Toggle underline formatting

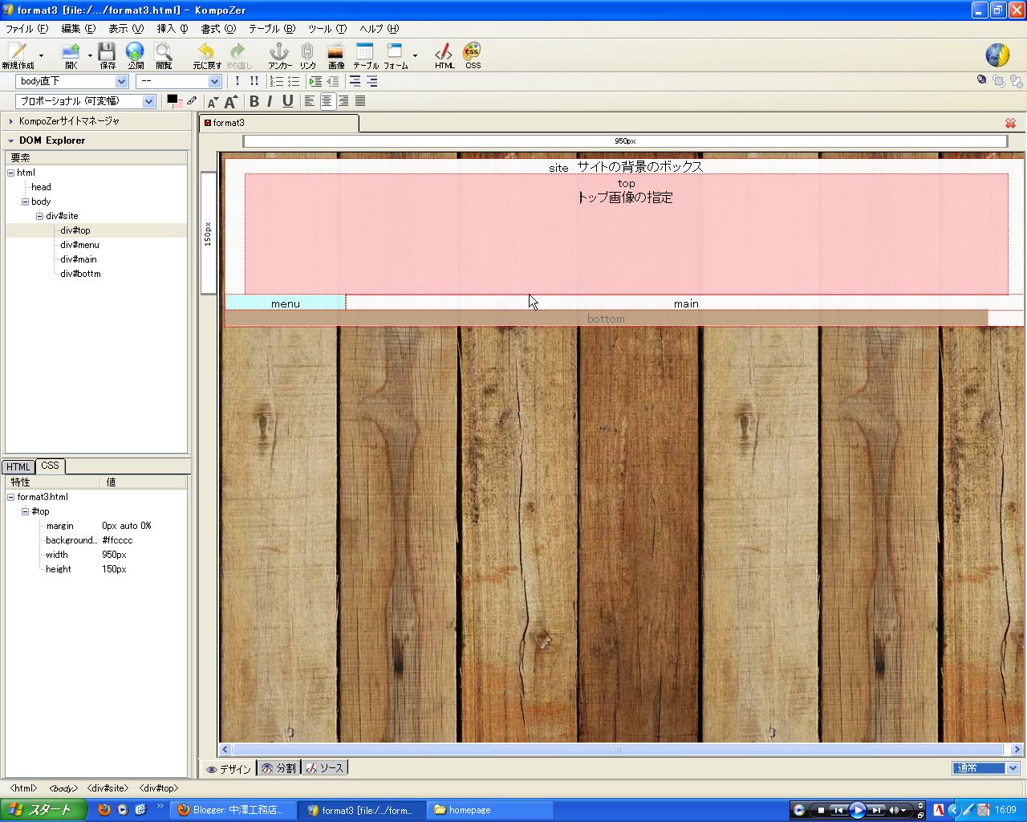[287, 101]
